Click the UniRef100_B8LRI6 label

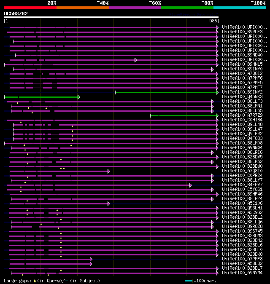242,153
